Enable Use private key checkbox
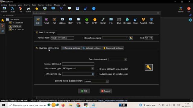Screen dimensions: 193x108 click(46, 74)
